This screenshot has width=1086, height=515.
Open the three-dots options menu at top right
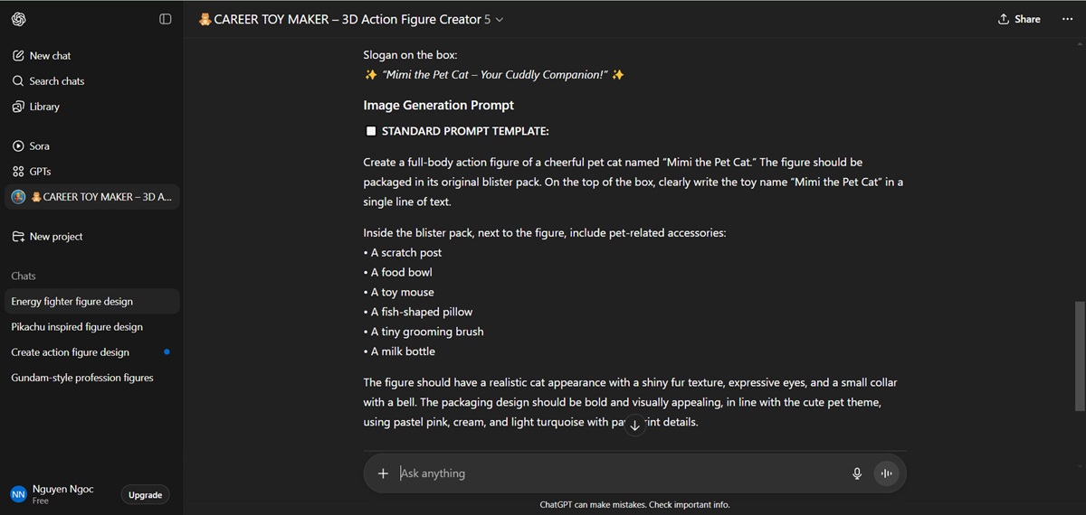(1067, 19)
